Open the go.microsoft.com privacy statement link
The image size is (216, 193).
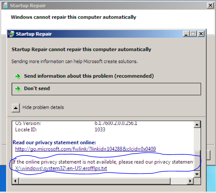click(86, 149)
